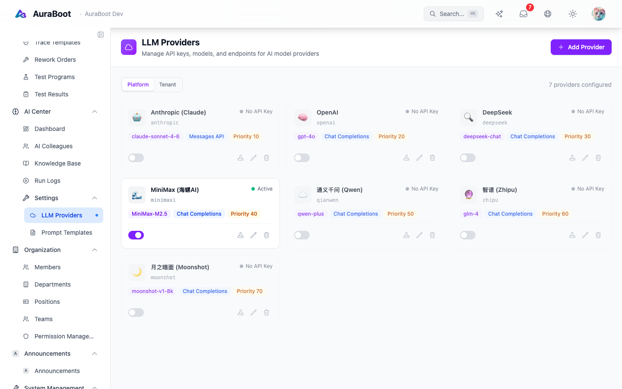Delete the DeepSeek provider
Viewport: 622px width, 389px height.
[x=598, y=158]
